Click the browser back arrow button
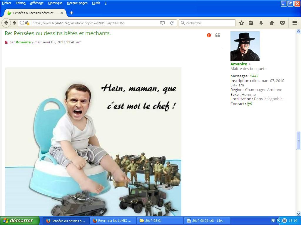The height and width of the screenshot is (225, 301). pos(6,23)
